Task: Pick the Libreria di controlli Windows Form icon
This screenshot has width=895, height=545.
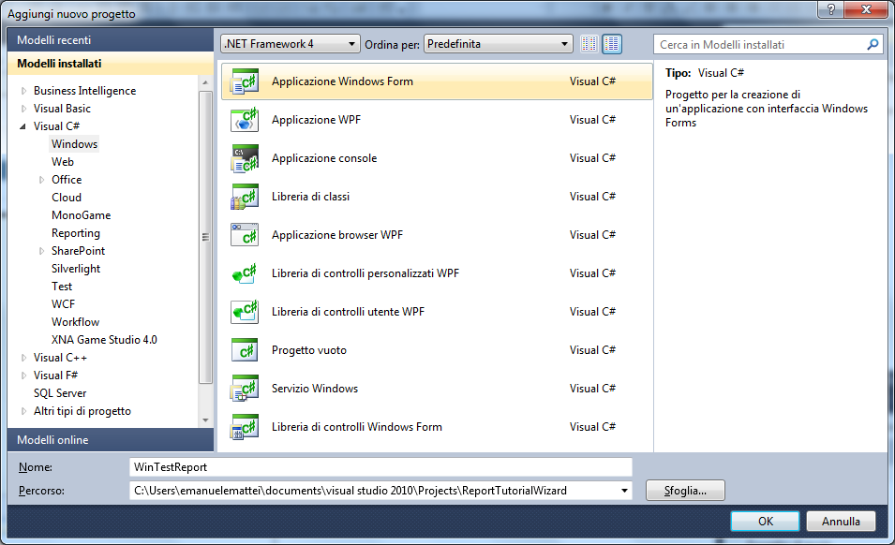Action: [245, 427]
